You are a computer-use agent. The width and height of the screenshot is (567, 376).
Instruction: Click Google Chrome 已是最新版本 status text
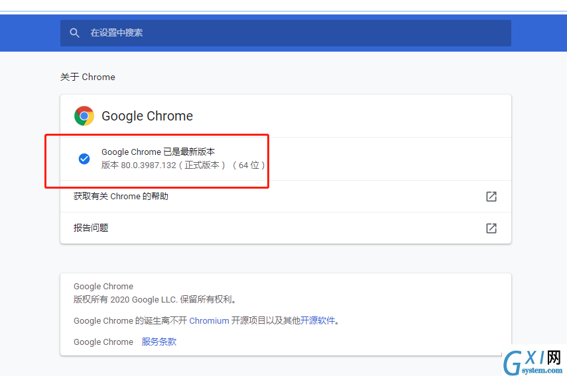158,152
